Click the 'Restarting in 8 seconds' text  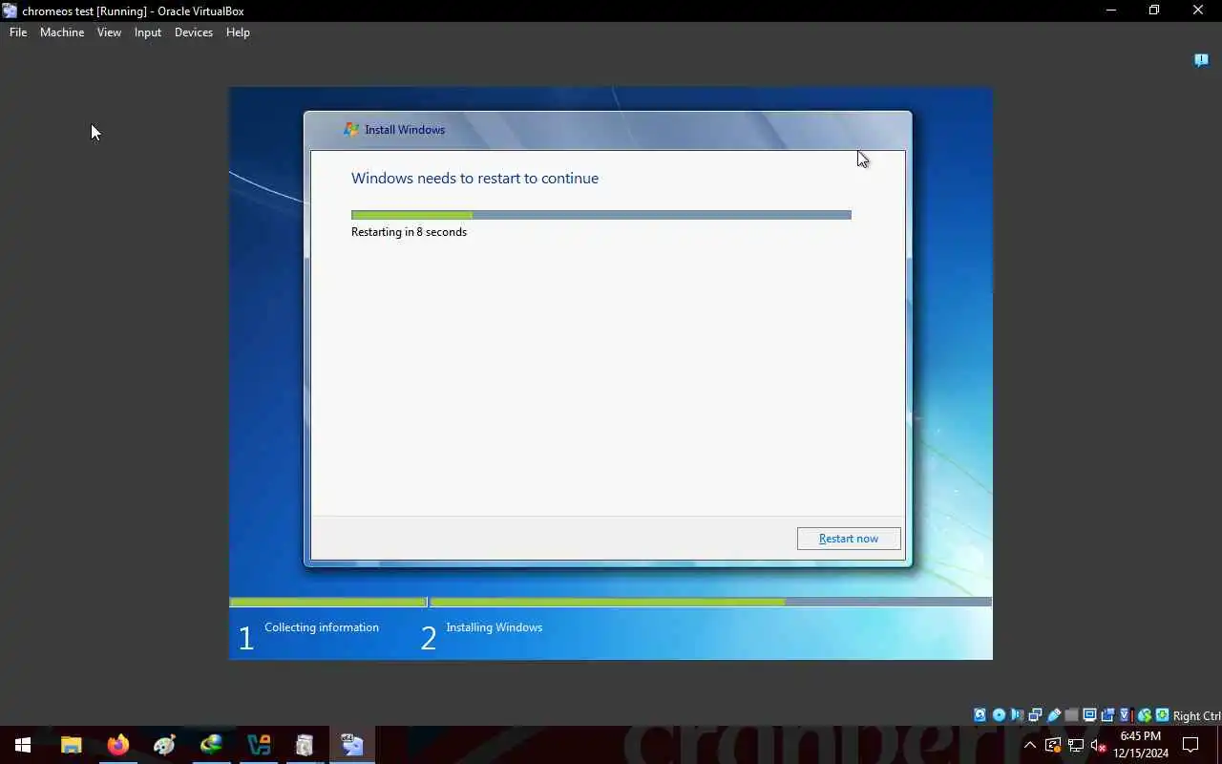pyautogui.click(x=409, y=232)
